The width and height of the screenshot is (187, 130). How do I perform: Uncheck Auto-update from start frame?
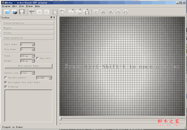point(6,82)
